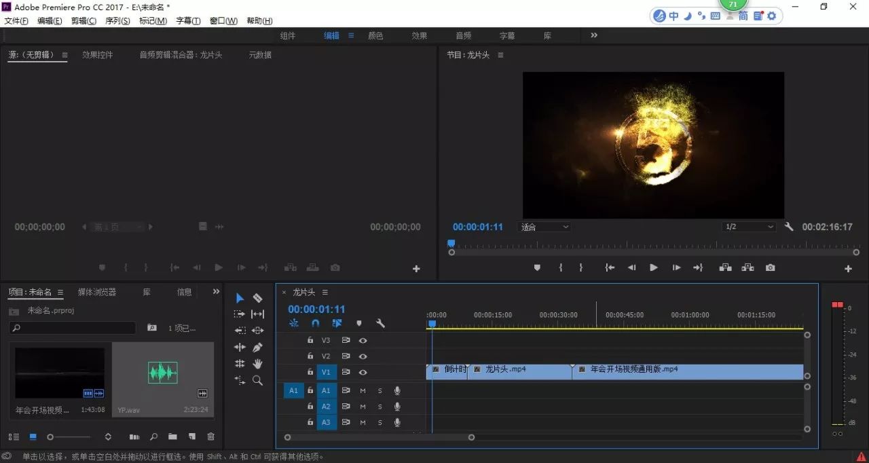Toggle V3 track output eye

click(x=363, y=340)
